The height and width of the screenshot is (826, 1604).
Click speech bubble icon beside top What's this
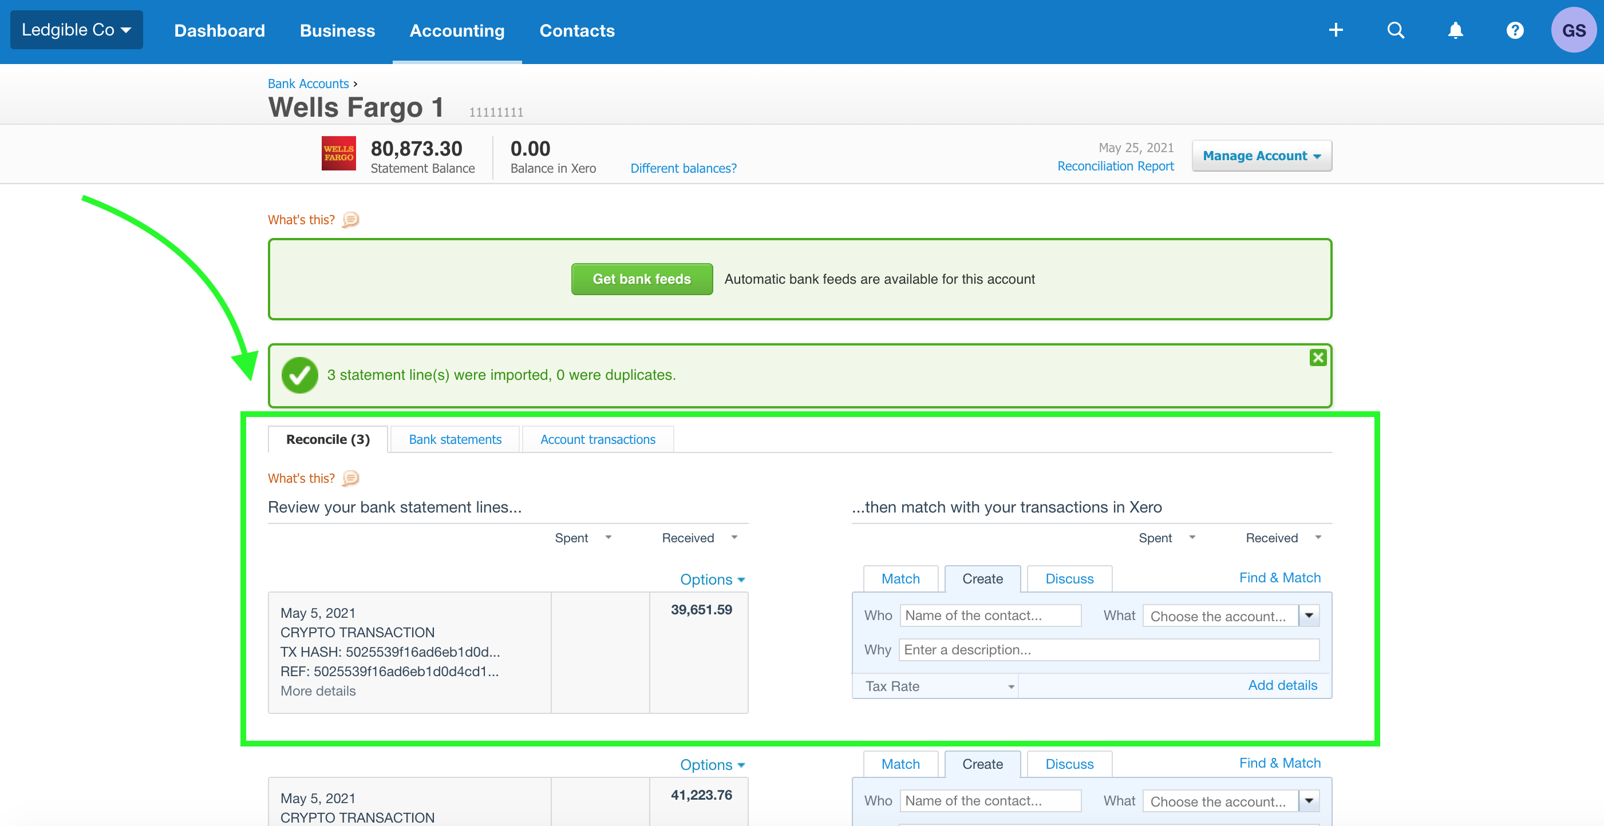point(350,220)
